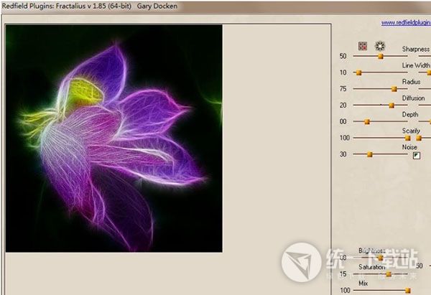Viewport: 431px width, 295px height.
Task: Click the Diffusion slider handle
Action: pyautogui.click(x=391, y=106)
